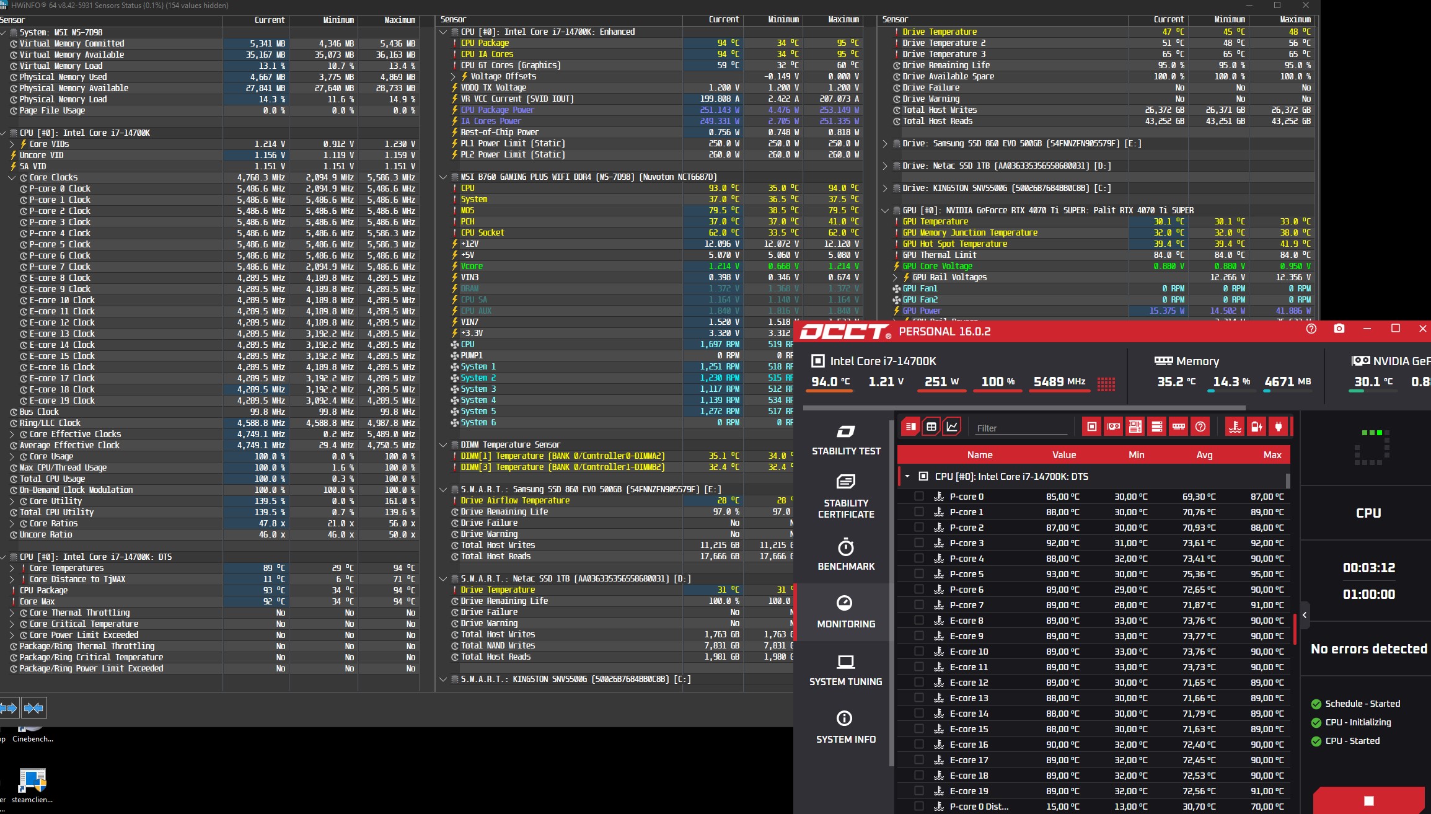The width and height of the screenshot is (1431, 814).
Task: Toggle temperature sensor filter icon
Action: coord(1235,427)
